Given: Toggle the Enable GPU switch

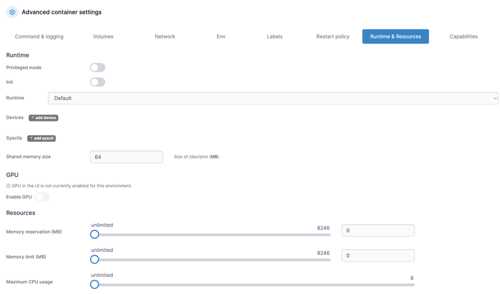Looking at the screenshot, I should point(42,197).
